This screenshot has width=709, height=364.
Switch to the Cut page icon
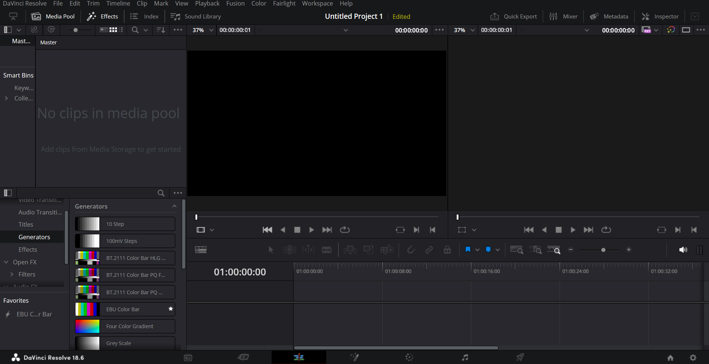[243, 357]
